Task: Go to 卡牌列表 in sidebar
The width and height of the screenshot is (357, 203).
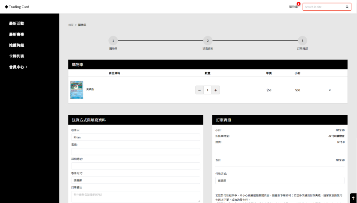Action: (x=16, y=56)
